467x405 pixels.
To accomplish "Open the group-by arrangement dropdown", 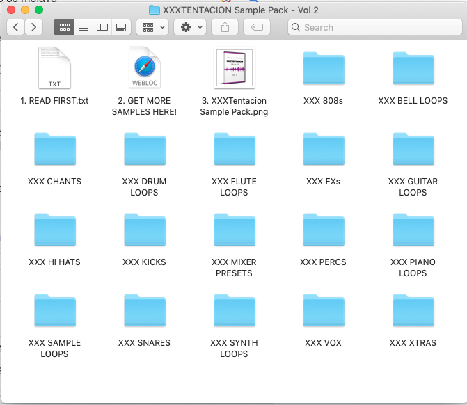I will coord(152,27).
